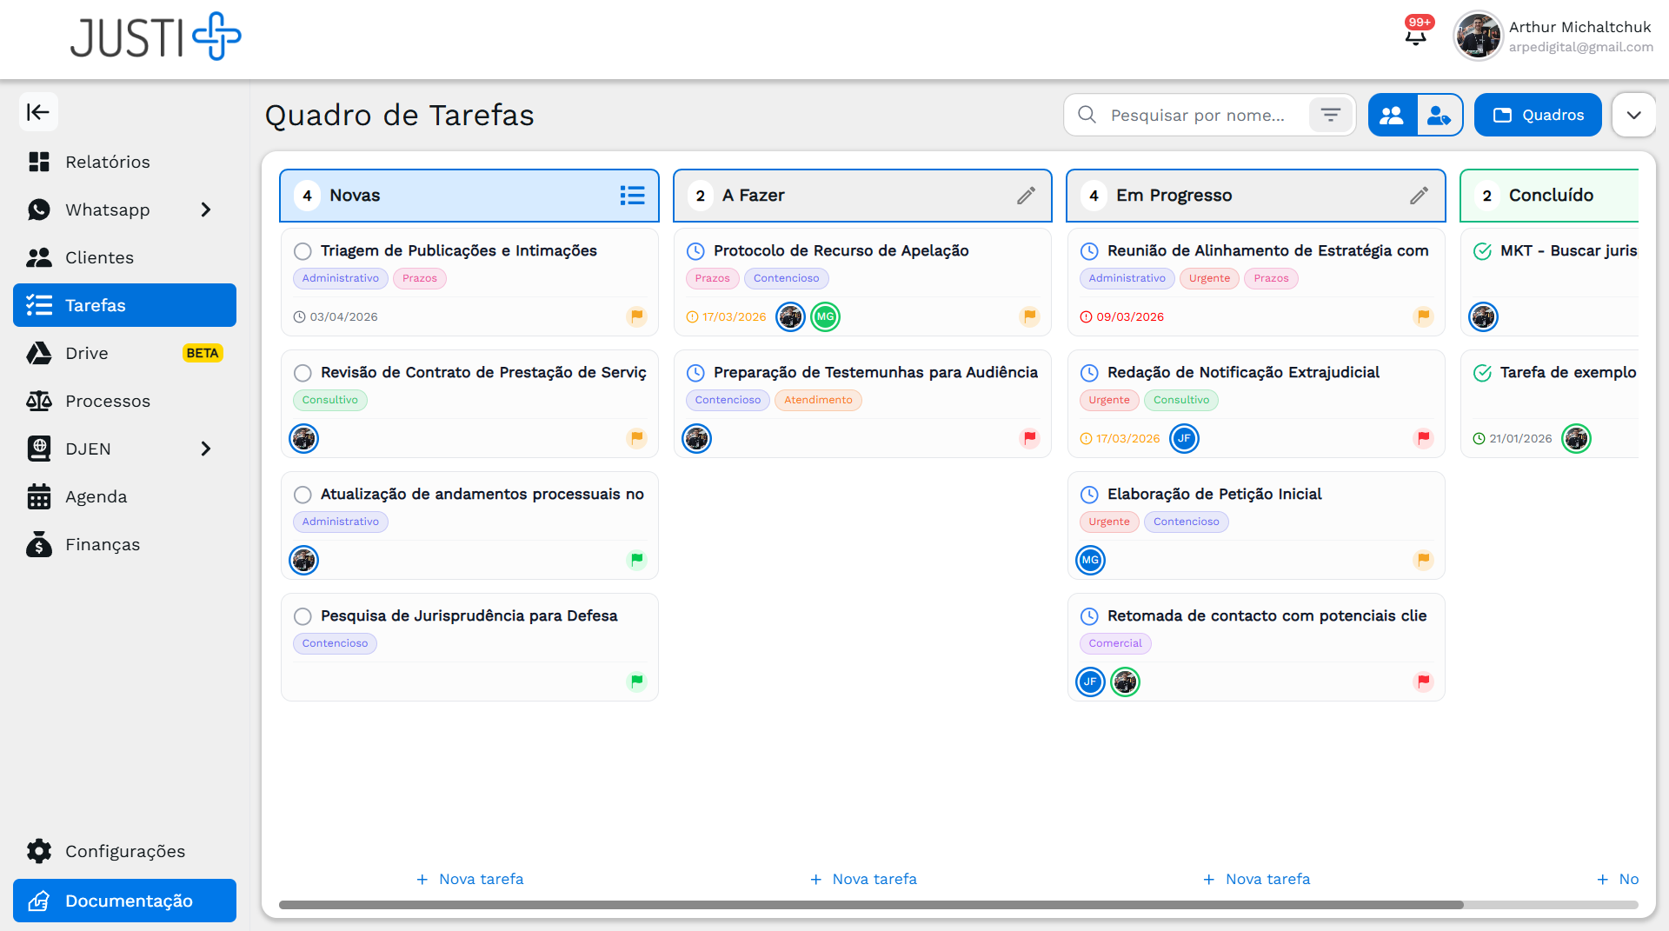Check off Triagem de Publicações e Intimações

click(303, 251)
